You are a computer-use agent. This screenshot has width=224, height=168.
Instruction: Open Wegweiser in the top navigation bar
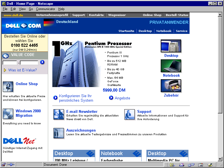click(117, 15)
